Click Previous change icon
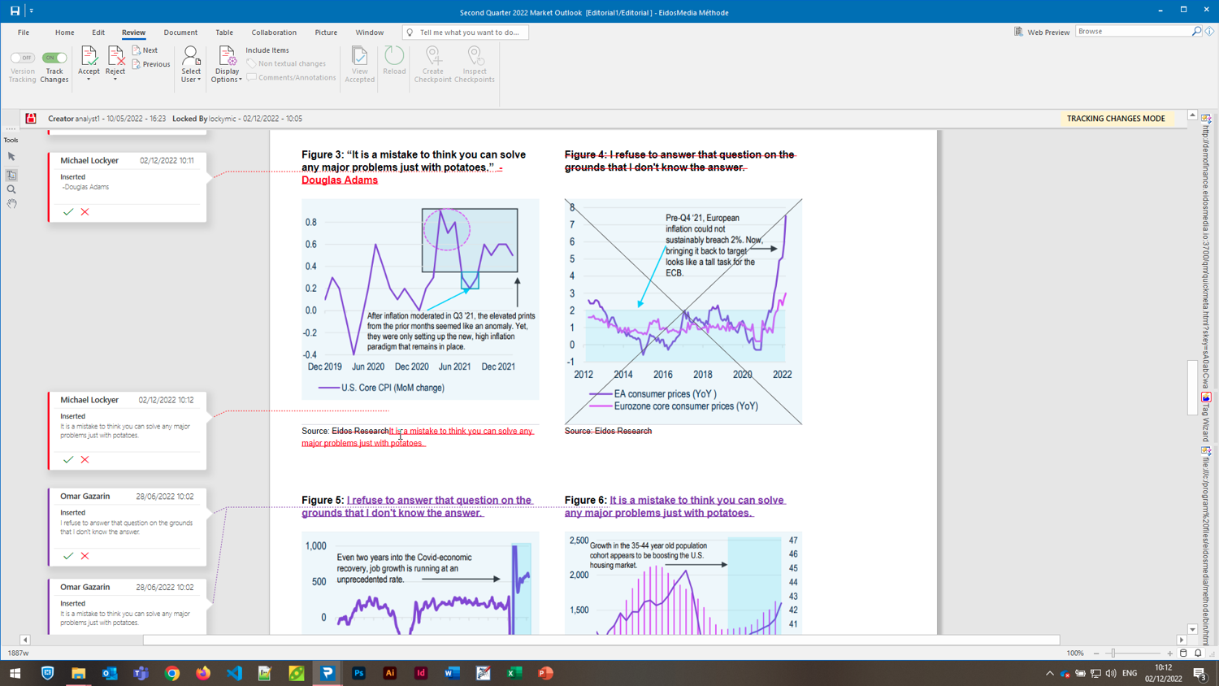Viewport: 1219px width, 686px height. click(x=137, y=64)
